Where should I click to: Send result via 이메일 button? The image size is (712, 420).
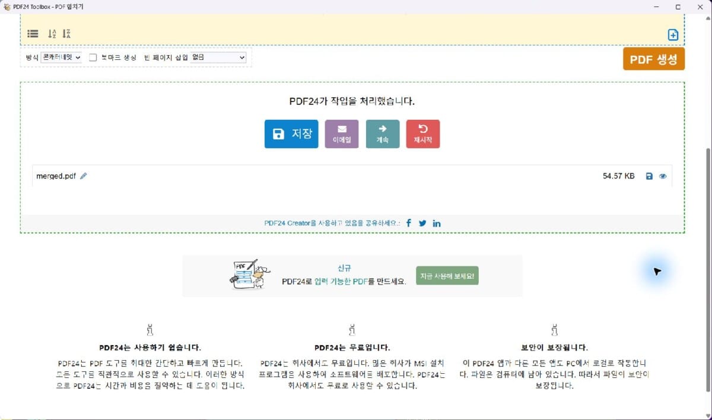pyautogui.click(x=342, y=134)
